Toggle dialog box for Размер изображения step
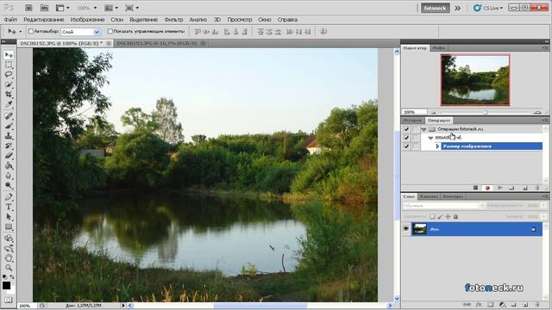The width and height of the screenshot is (552, 310). pos(416,146)
